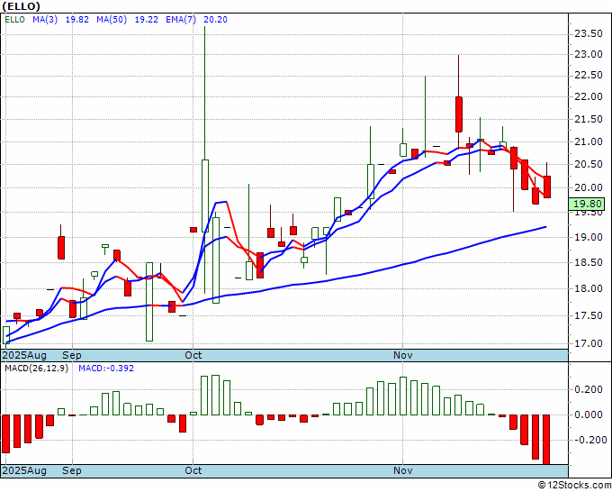Viewport: 612px width, 492px height.
Task: Click the Sep label under MACD panel
Action: point(72,470)
